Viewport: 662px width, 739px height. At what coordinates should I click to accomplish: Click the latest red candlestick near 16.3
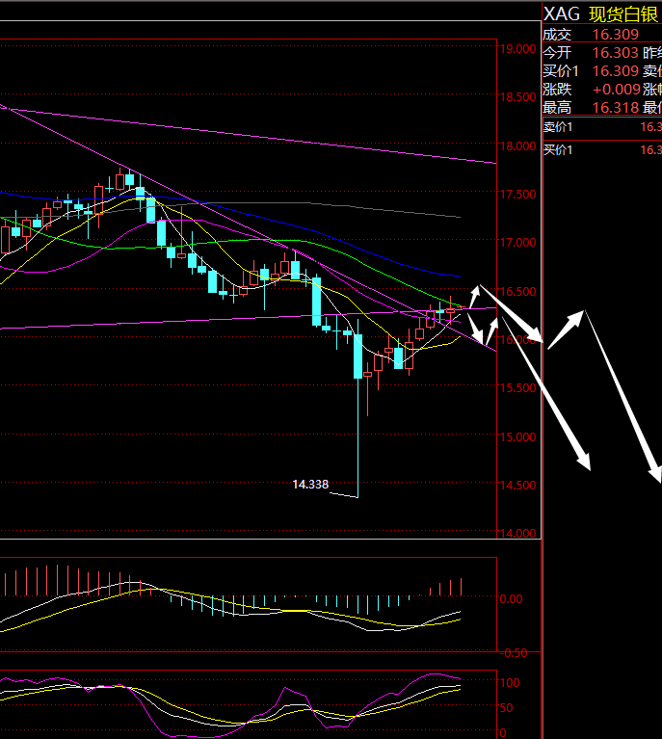(461, 307)
